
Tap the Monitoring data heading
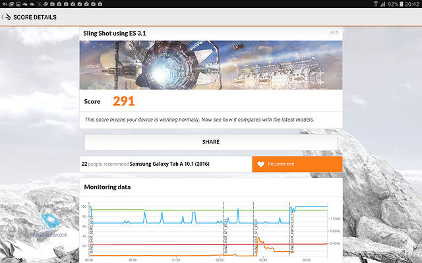(x=107, y=187)
